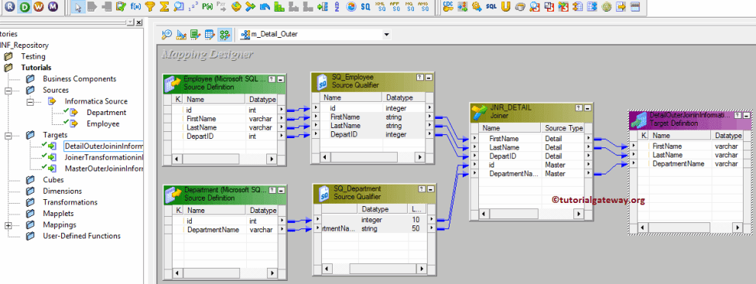Select Business Components node
Image resolution: width=756 pixels, height=284 pixels.
[x=80, y=79]
